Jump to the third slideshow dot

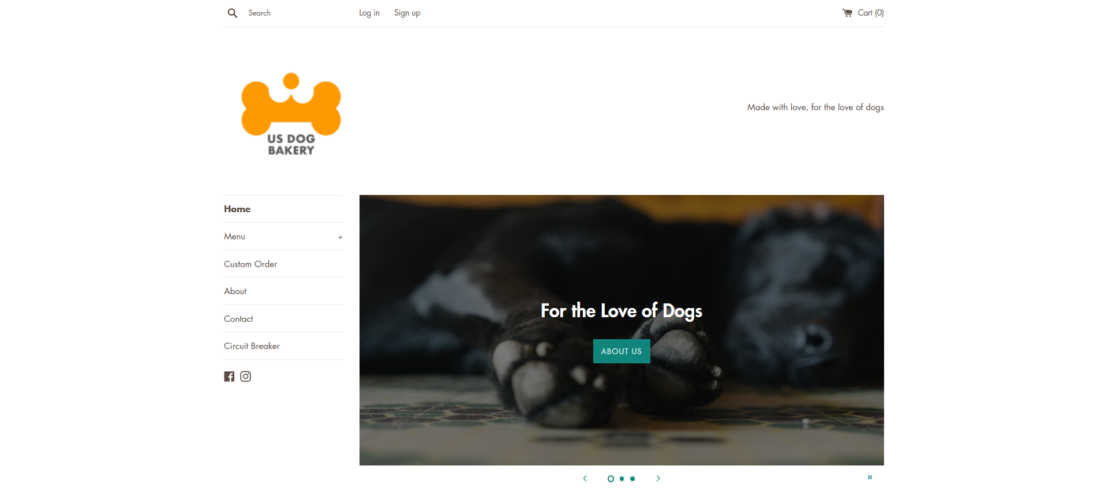coord(632,479)
